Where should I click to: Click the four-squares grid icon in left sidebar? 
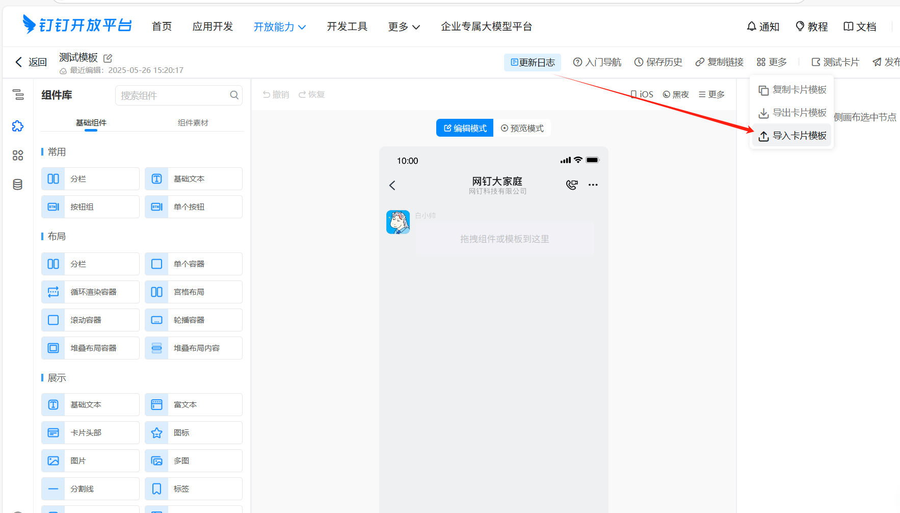18,156
